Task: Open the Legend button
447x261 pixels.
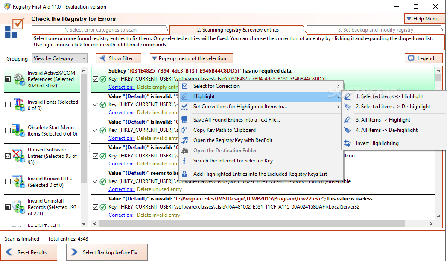Action: click(x=424, y=58)
